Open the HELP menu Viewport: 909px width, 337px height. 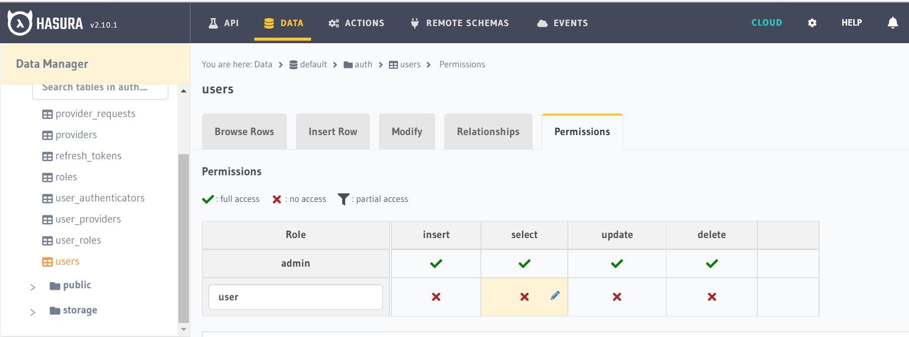coord(851,23)
